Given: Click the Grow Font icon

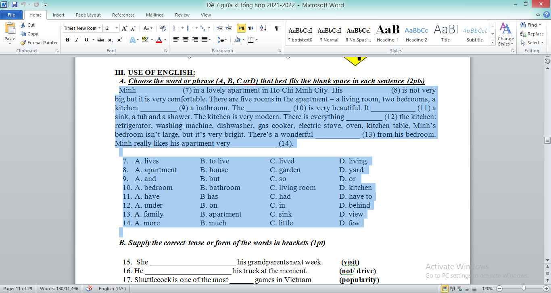Looking at the screenshot, I should coord(125,28).
